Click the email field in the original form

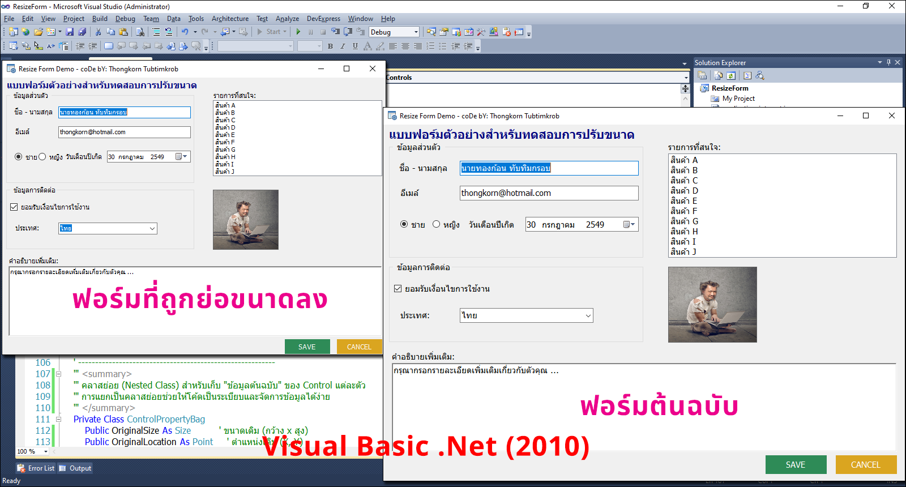(x=549, y=193)
